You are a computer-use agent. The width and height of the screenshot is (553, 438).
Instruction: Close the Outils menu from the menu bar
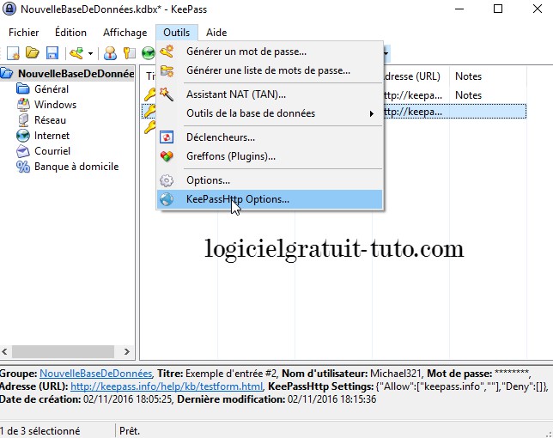(x=176, y=33)
